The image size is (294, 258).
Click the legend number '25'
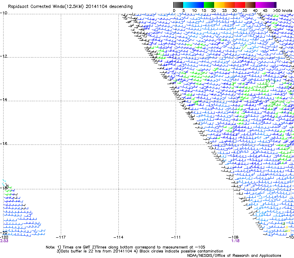tap(224, 11)
